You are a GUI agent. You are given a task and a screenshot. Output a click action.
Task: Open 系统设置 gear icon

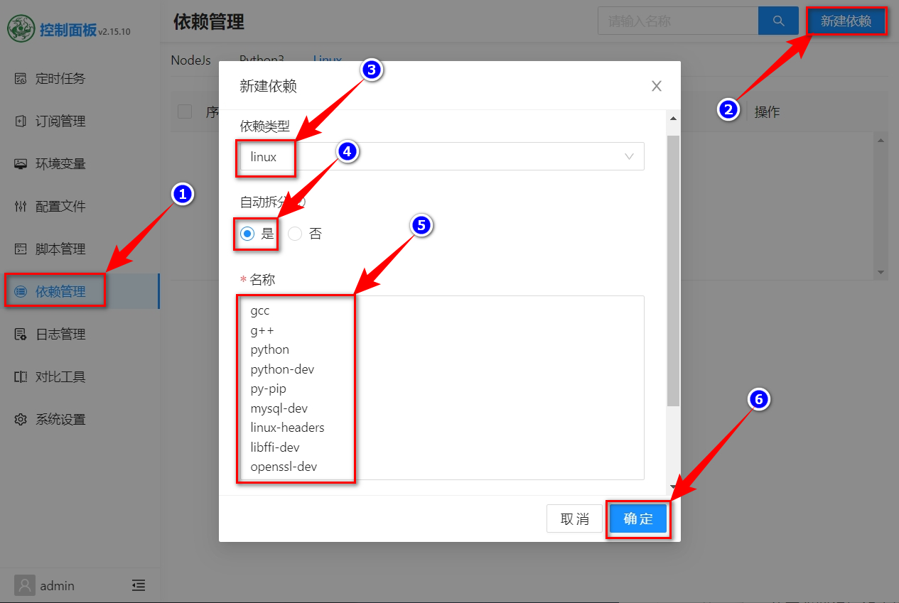(x=21, y=420)
